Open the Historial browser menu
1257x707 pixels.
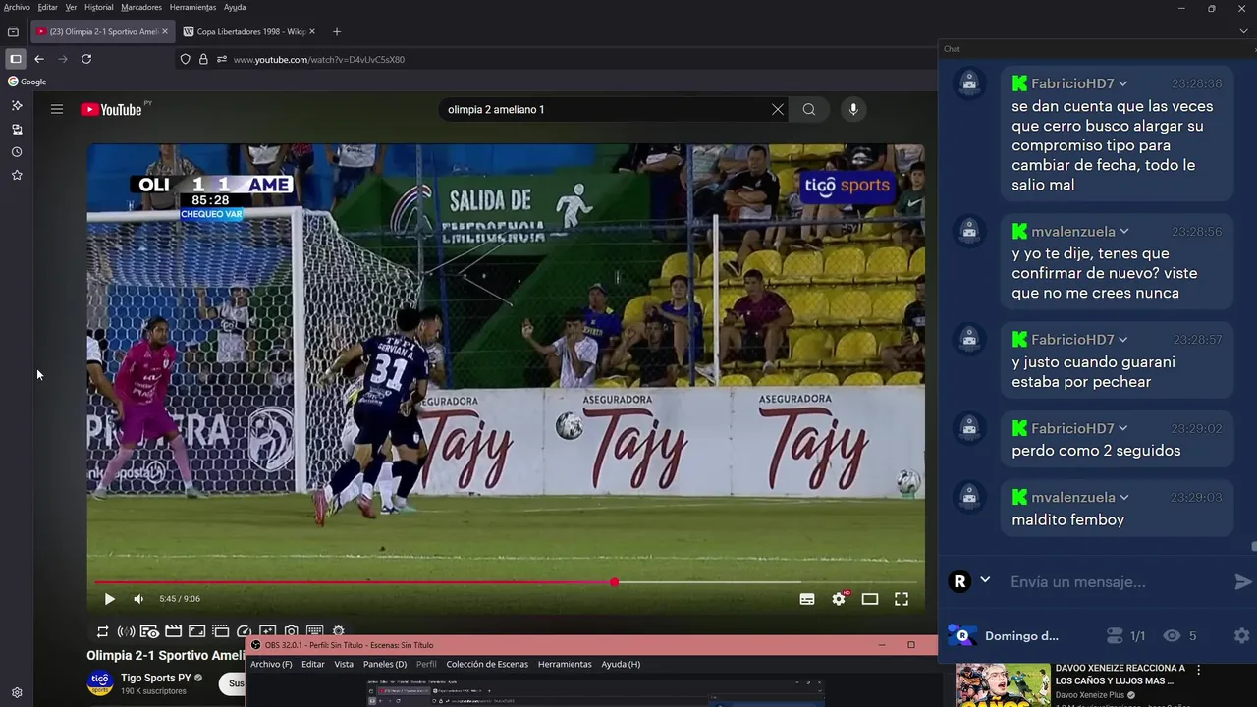point(98,7)
